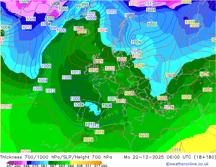The height and width of the screenshot is (167, 216).
Task: Click the red 1016 label by Corsica
Action: tap(121, 101)
